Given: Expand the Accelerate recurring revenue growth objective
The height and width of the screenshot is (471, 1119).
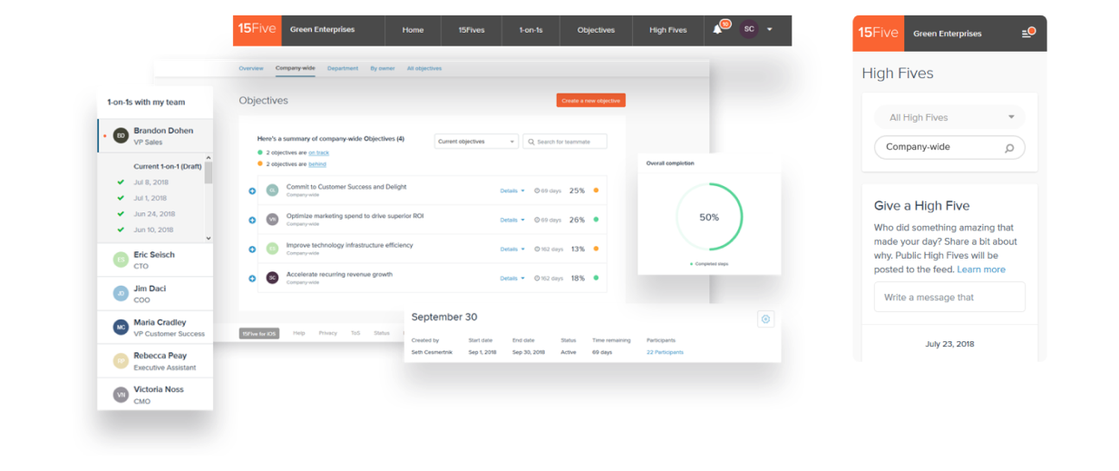Looking at the screenshot, I should (252, 278).
